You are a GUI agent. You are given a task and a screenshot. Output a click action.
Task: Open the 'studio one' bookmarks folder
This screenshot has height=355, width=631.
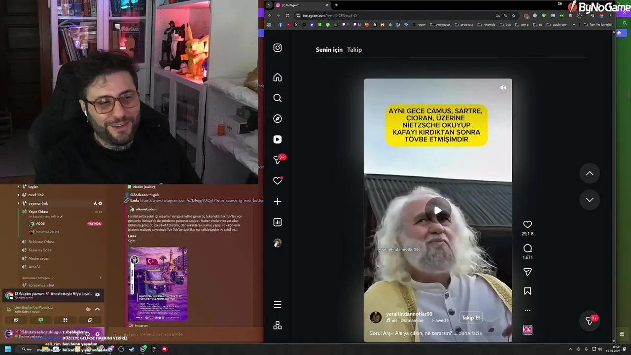click(557, 25)
